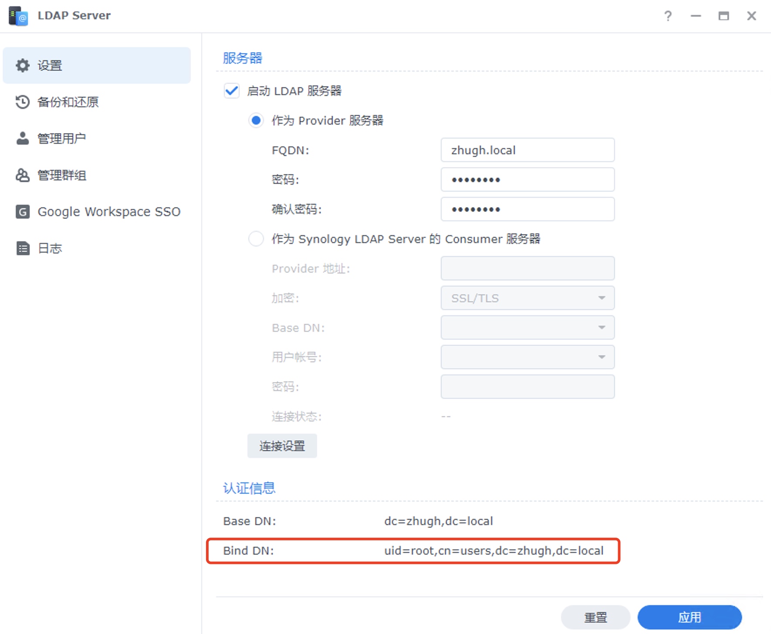Click the manage groups people icon
771x634 pixels.
click(23, 175)
